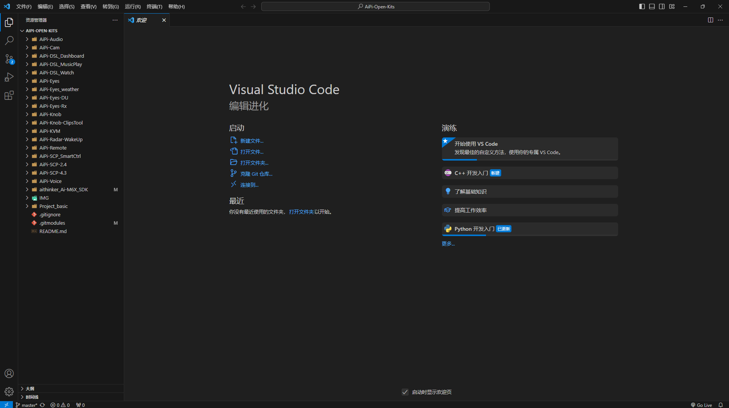Image resolution: width=729 pixels, height=408 pixels.
Task: Select the 欢迎 editor tab
Action: pos(147,20)
